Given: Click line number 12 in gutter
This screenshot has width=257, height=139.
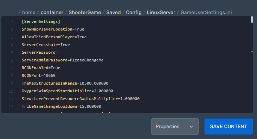Looking at the screenshot, I should (x=11, y=107).
